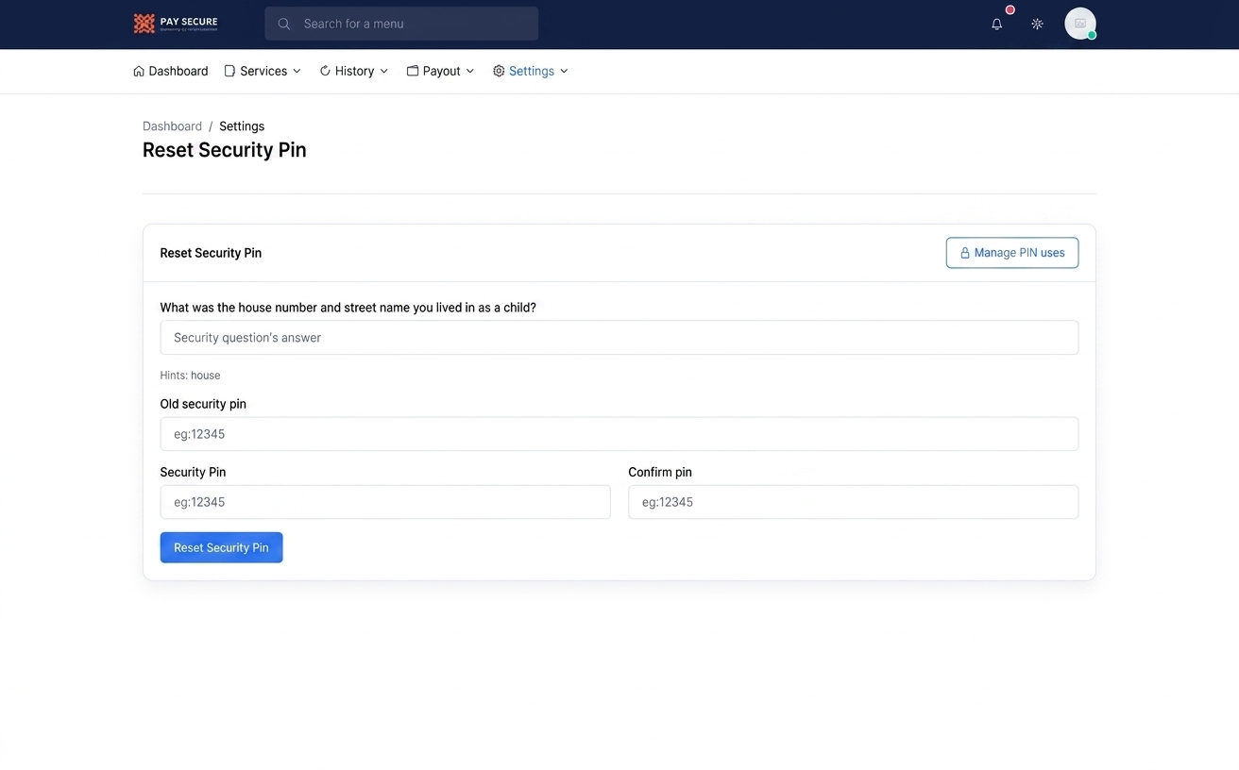
Task: Expand the Settings dropdown chevron
Action: [564, 71]
